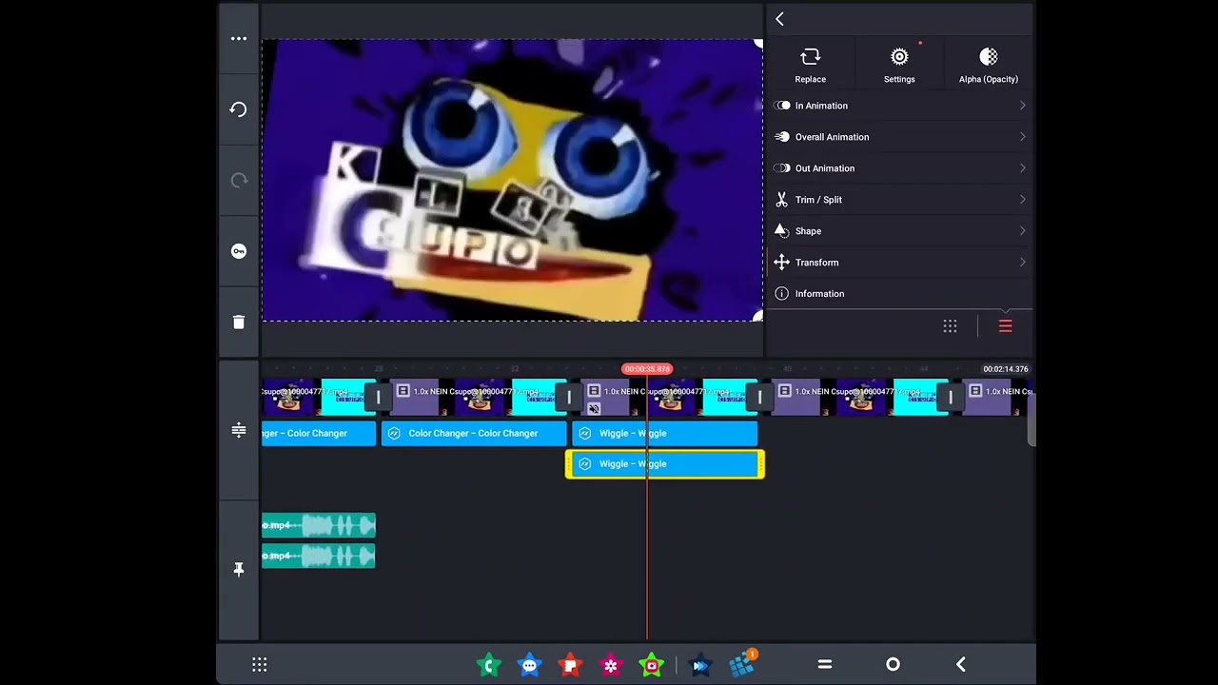Click the red playhead time 00:00:35.878
Screen dimensions: 1218x685
click(647, 369)
